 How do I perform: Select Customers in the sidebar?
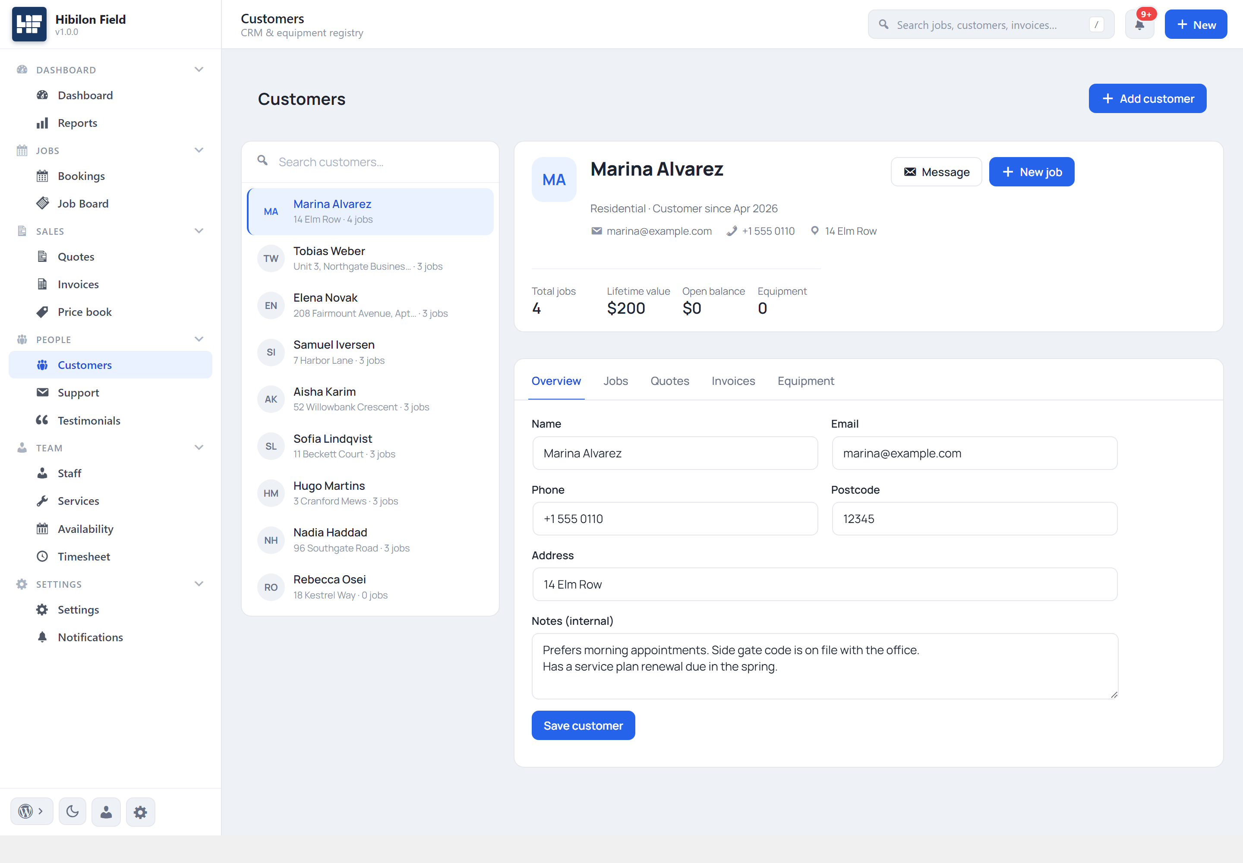pos(110,365)
